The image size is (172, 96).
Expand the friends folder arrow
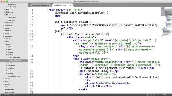click(x=6, y=52)
